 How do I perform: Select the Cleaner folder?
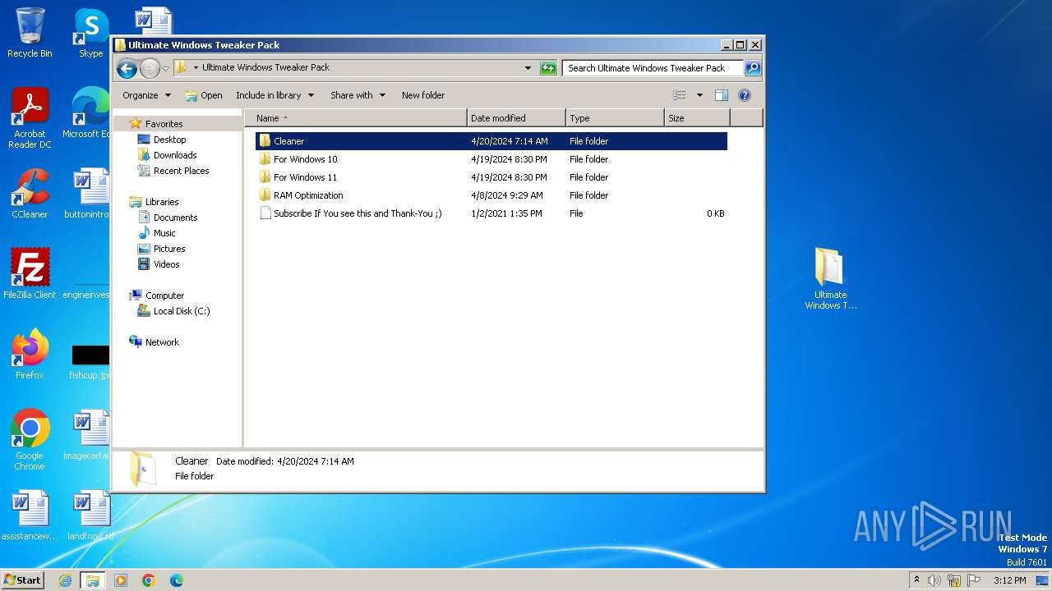coord(491,141)
